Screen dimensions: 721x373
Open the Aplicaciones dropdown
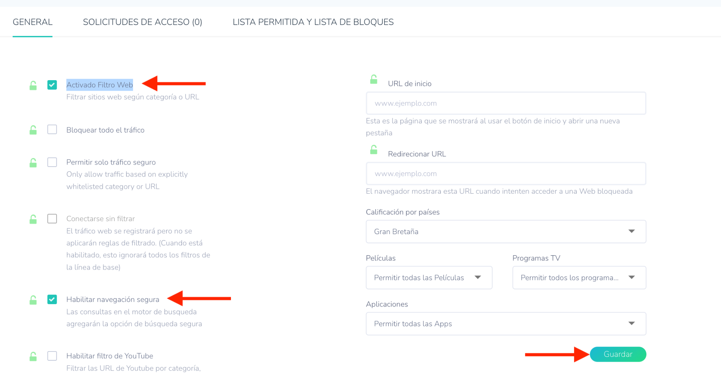click(506, 323)
